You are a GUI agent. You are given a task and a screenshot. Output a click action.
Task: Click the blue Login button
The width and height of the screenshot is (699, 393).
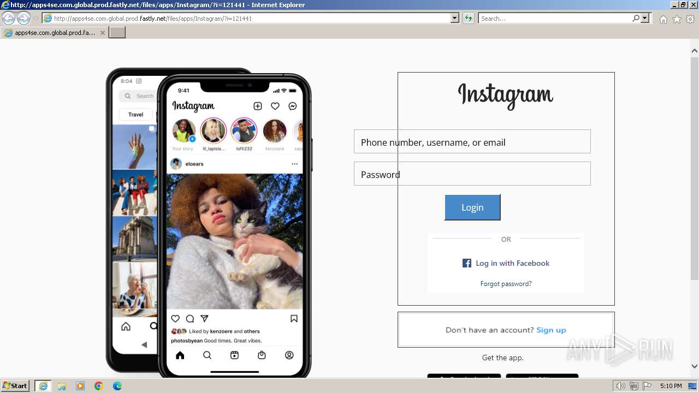[x=472, y=207]
